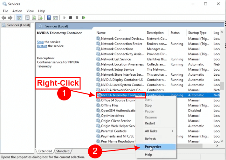
Task: Click the Restart the service link
Action: (42, 46)
